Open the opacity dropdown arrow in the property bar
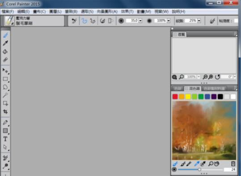The width and height of the screenshot is (241, 176). click(x=169, y=21)
